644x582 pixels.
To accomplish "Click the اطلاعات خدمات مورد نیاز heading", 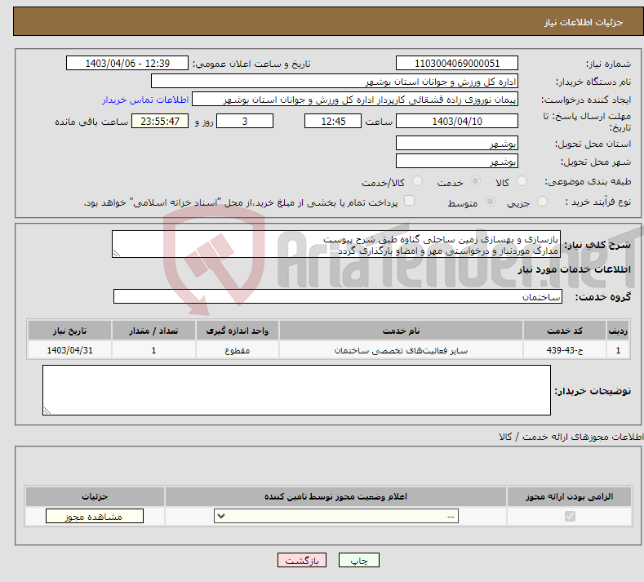I will point(574,269).
